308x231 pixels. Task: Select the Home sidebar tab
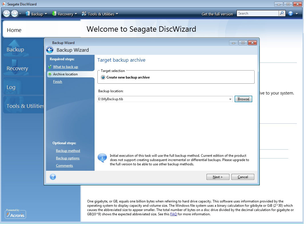pyautogui.click(x=42, y=30)
